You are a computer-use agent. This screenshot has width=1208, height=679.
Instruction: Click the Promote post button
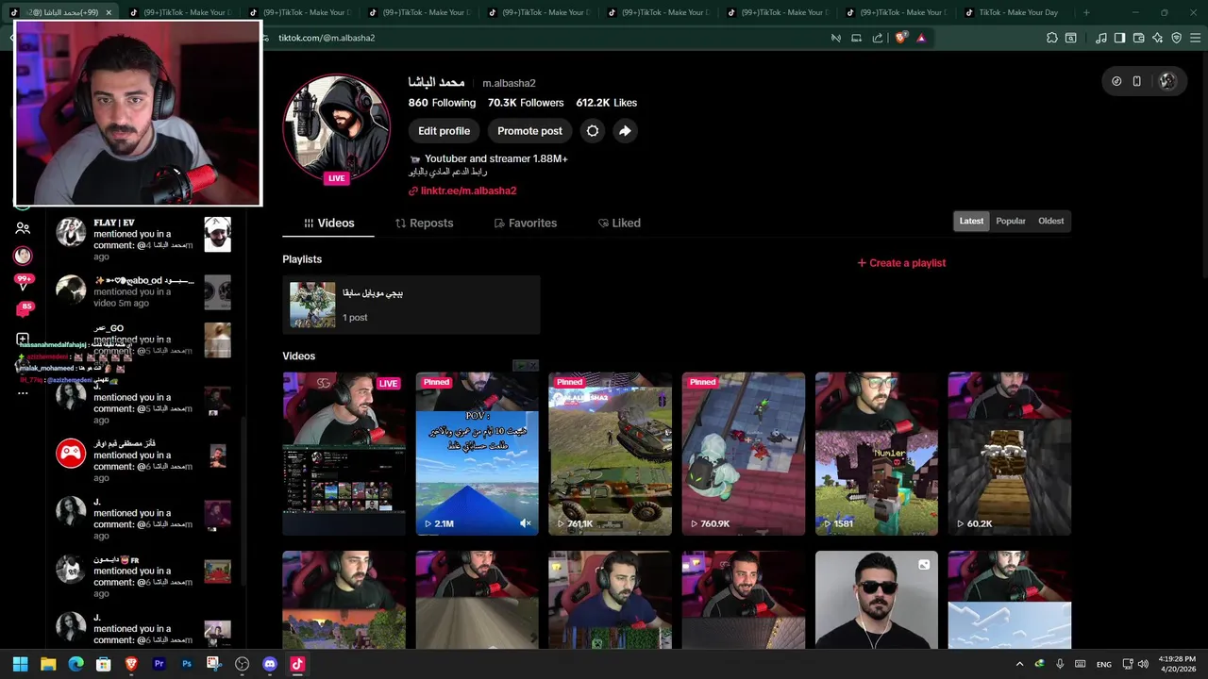[x=529, y=131]
